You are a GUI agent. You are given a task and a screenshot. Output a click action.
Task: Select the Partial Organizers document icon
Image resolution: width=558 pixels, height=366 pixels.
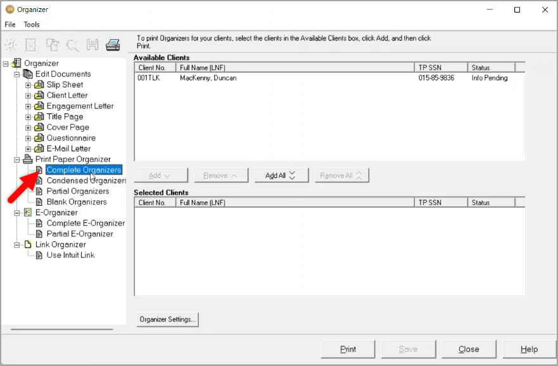pyautogui.click(x=39, y=191)
